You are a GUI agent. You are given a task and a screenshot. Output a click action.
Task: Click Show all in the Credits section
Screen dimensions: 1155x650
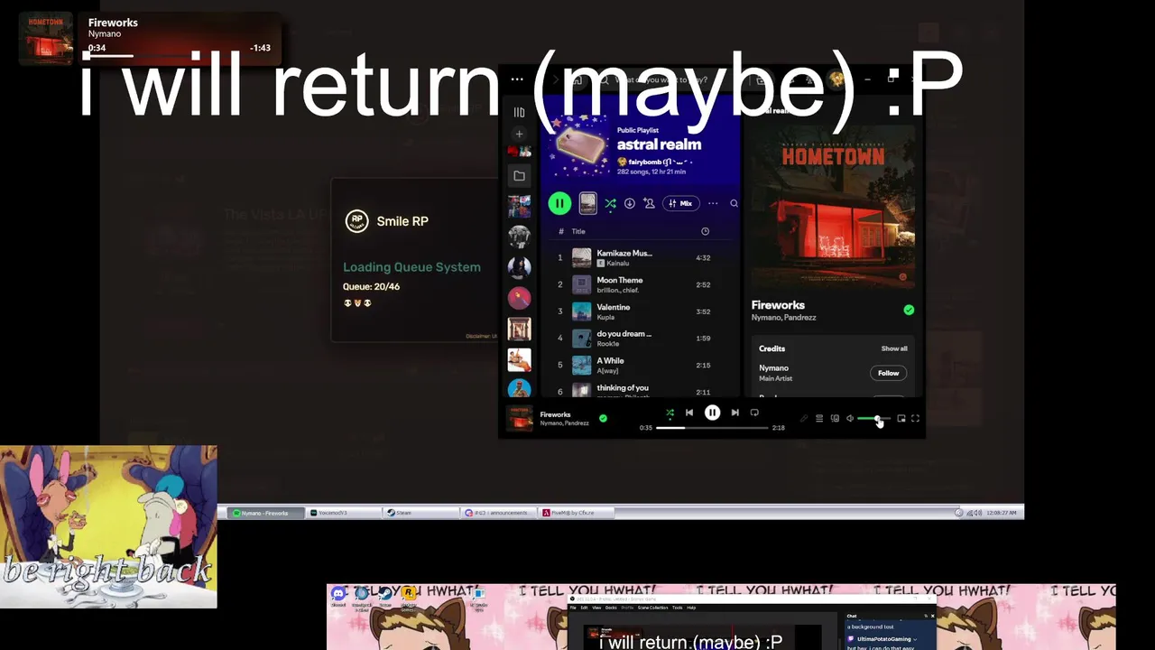(x=894, y=348)
